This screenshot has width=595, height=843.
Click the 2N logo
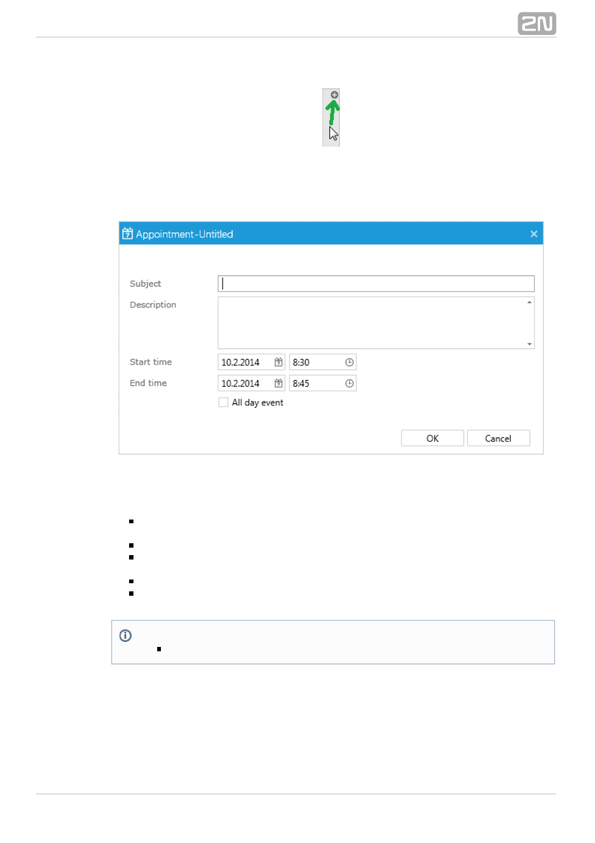click(536, 24)
